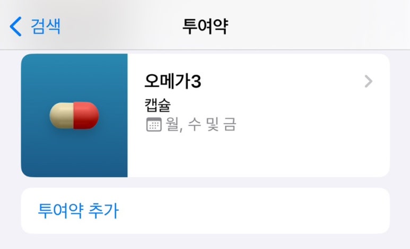Select the 투여약 추가 link
The width and height of the screenshot is (410, 249).
pos(78,211)
